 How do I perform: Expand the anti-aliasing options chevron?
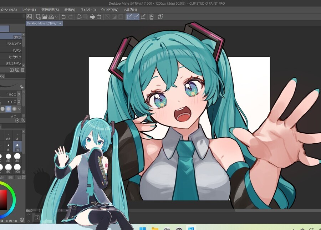pyautogui.click(x=19, y=109)
